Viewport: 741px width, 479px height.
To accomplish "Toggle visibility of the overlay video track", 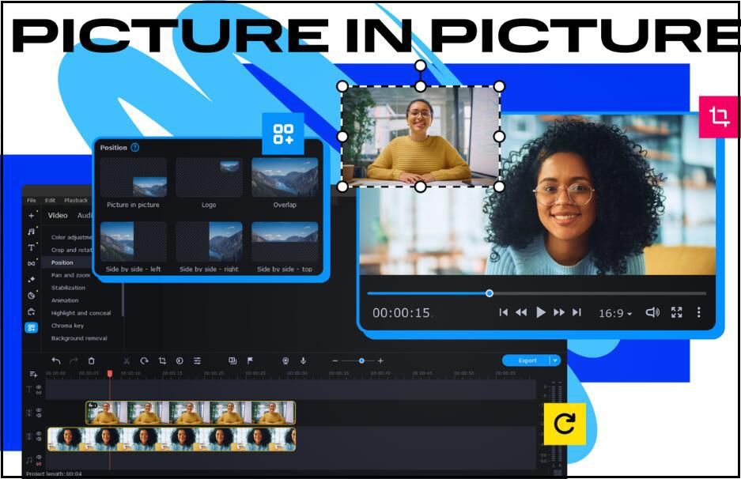I will (x=39, y=410).
